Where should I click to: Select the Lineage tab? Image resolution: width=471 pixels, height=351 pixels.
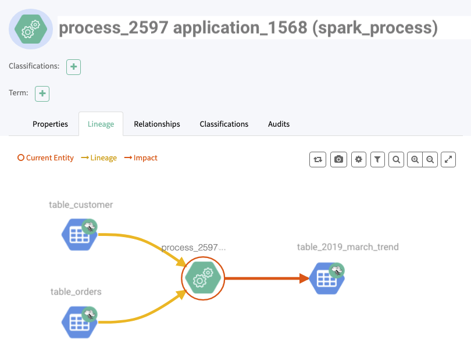pos(101,124)
